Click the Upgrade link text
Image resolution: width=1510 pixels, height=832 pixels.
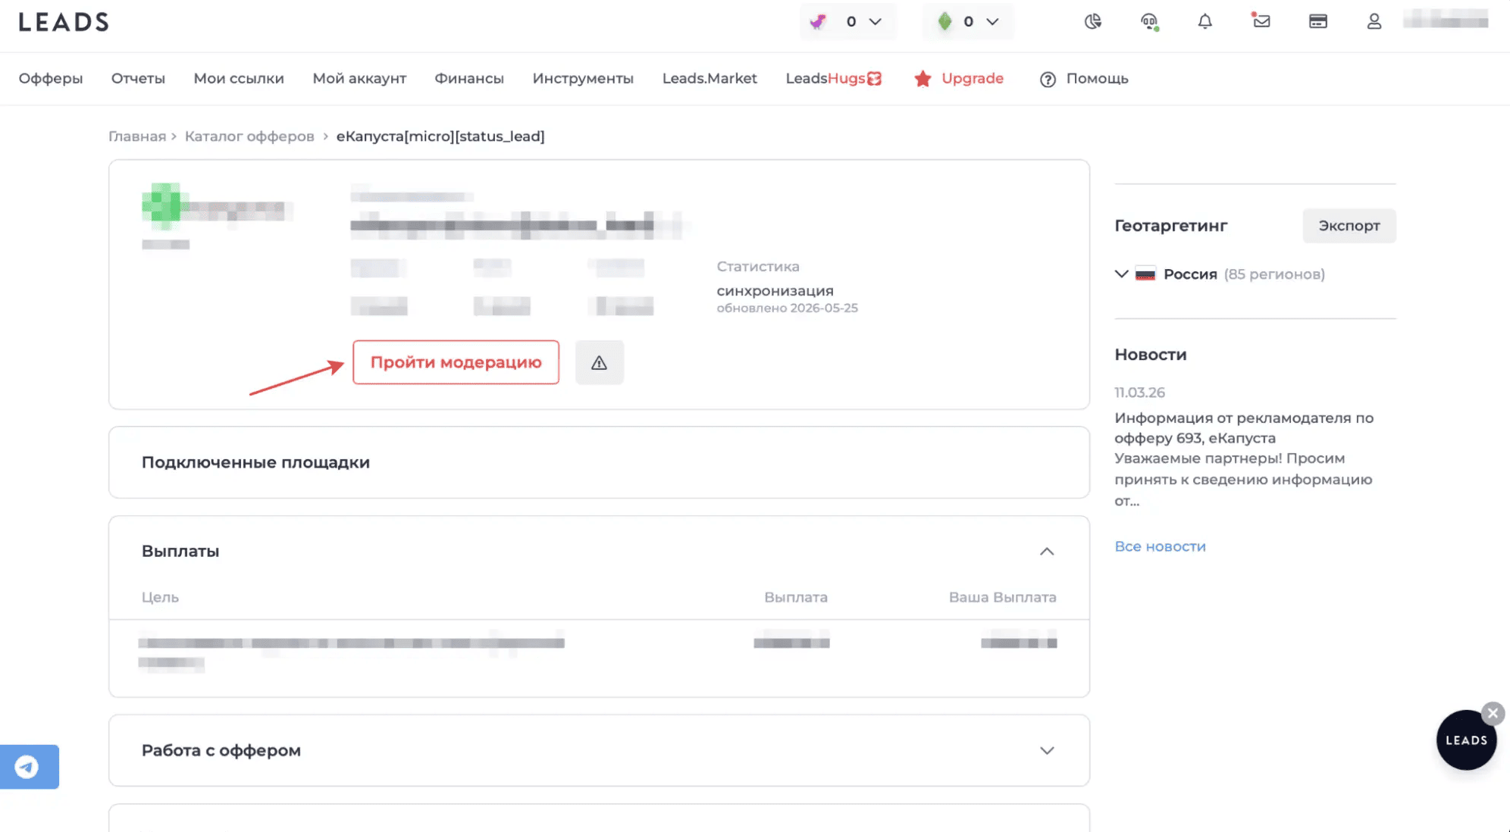coord(973,79)
